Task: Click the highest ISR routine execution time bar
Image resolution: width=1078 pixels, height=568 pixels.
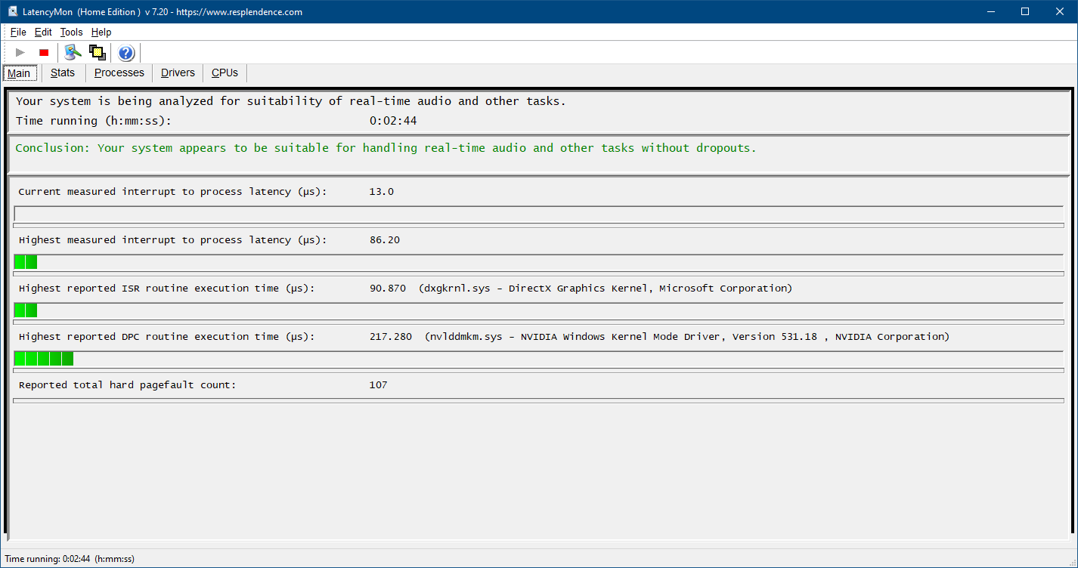Action: 538,310
